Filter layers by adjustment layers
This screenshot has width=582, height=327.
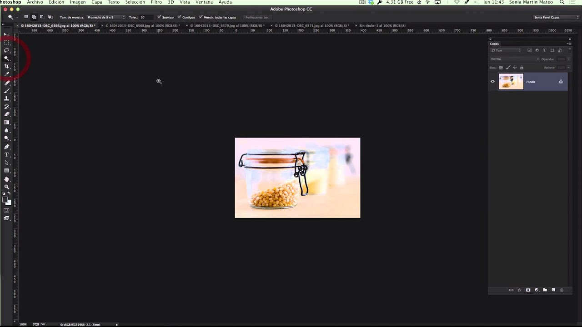(537, 50)
